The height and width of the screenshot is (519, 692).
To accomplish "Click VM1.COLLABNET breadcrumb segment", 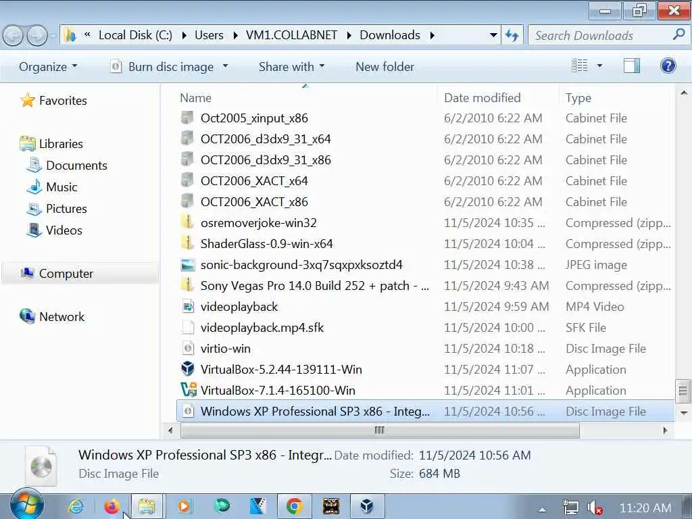I will tap(291, 35).
